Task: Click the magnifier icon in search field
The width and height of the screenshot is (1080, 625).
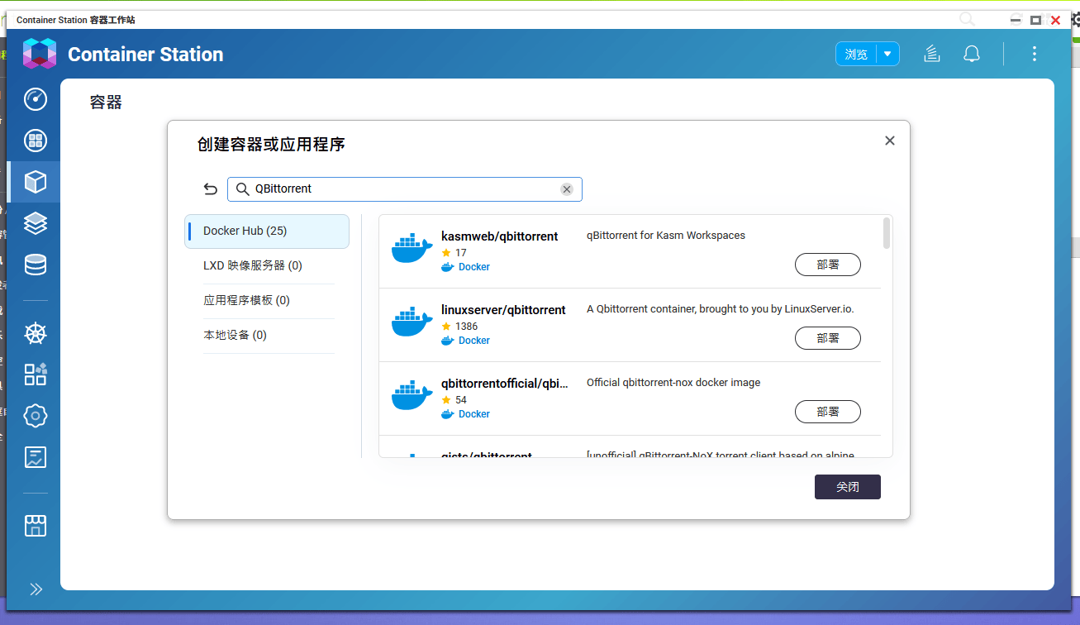Action: coord(242,189)
